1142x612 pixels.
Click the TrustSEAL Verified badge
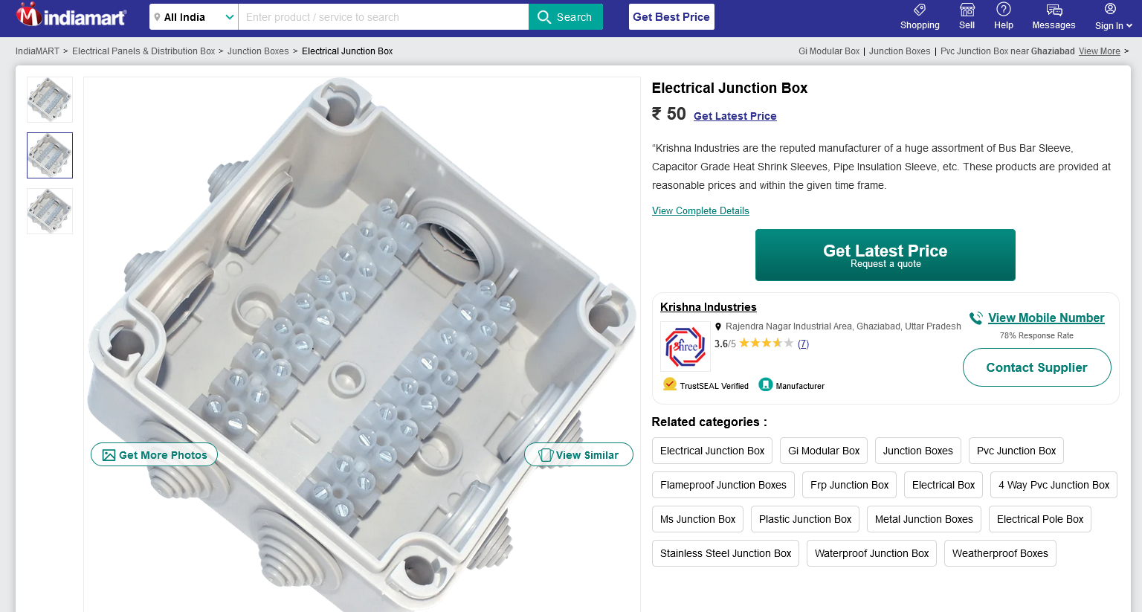tap(706, 385)
